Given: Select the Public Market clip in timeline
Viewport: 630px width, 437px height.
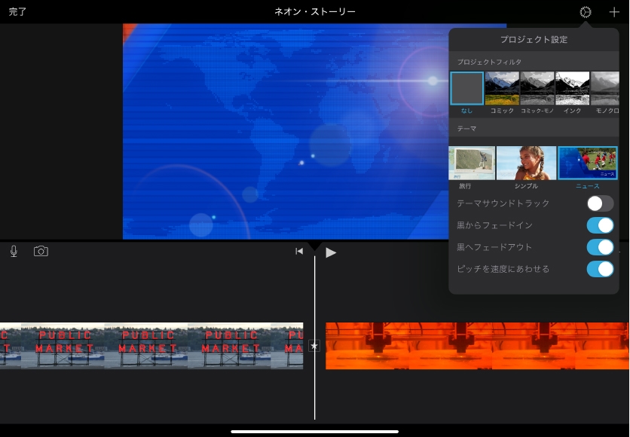Looking at the screenshot, I should coord(151,346).
